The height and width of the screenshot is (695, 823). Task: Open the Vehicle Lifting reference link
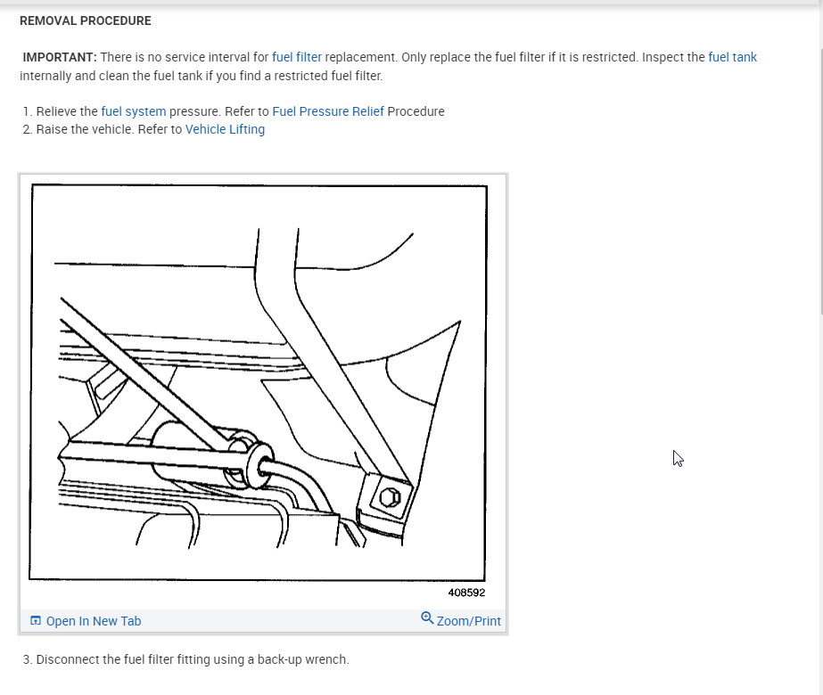(225, 129)
